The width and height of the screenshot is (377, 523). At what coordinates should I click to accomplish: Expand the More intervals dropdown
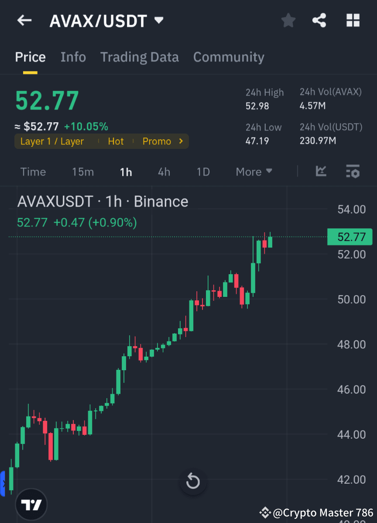[254, 172]
